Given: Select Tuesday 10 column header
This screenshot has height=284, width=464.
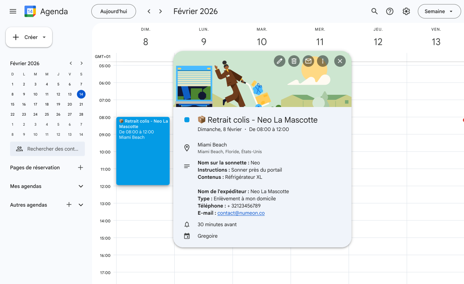Looking at the screenshot, I should (262, 38).
